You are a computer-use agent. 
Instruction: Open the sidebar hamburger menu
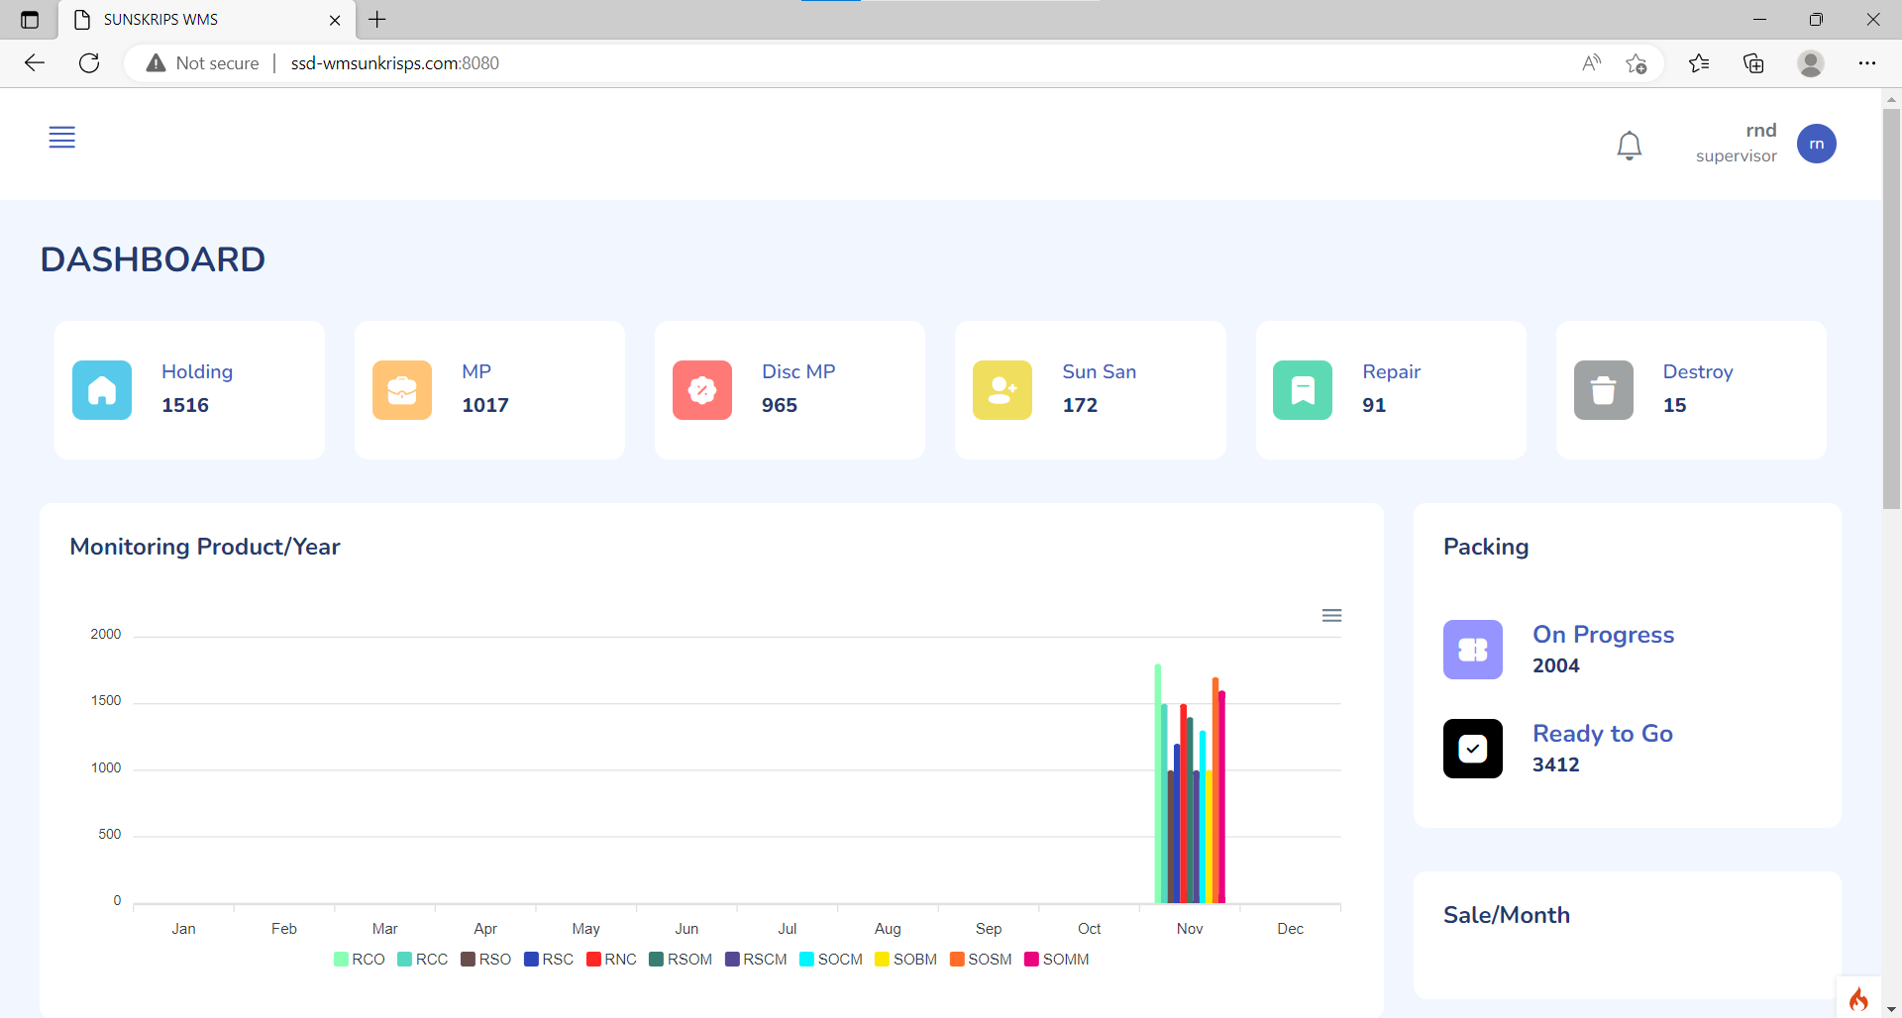pos(61,138)
